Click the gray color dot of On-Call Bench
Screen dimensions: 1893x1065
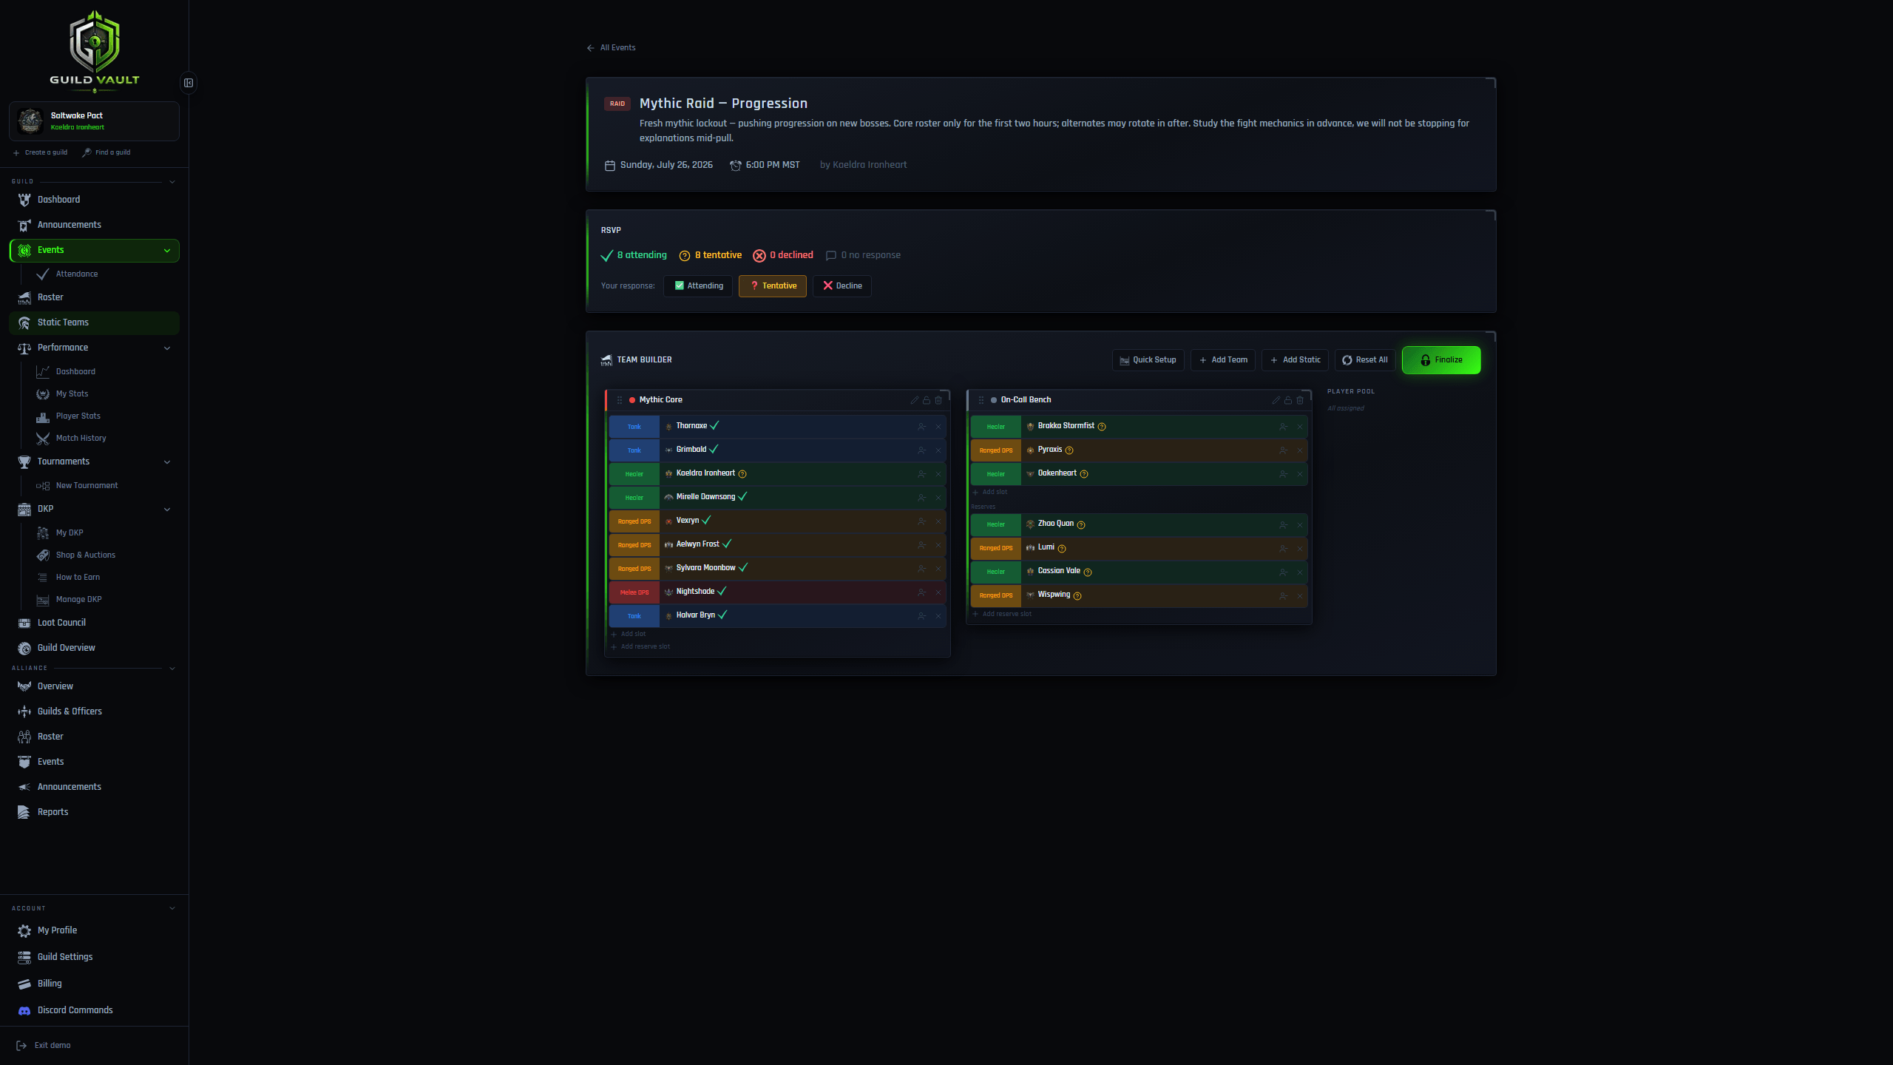click(x=994, y=400)
